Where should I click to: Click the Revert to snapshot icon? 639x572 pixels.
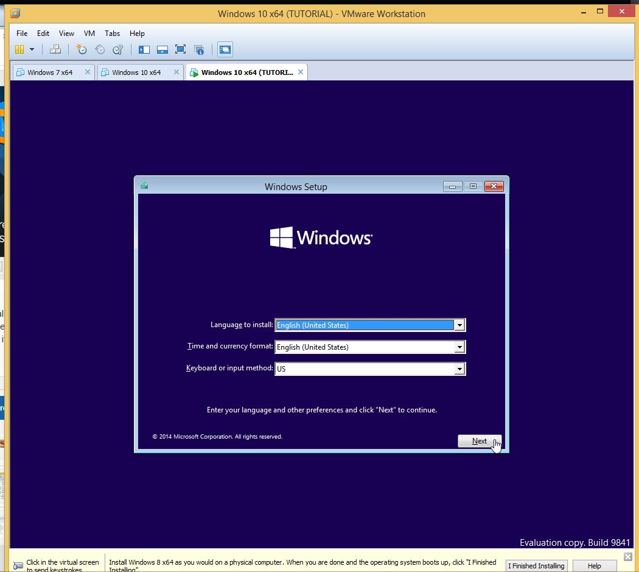point(100,50)
